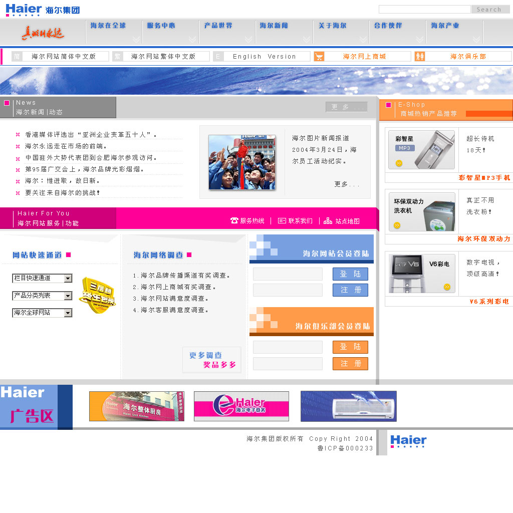This screenshot has height=513, width=513.
Task: Expand the 合作伙伴 menu arrow
Action: click(420, 39)
